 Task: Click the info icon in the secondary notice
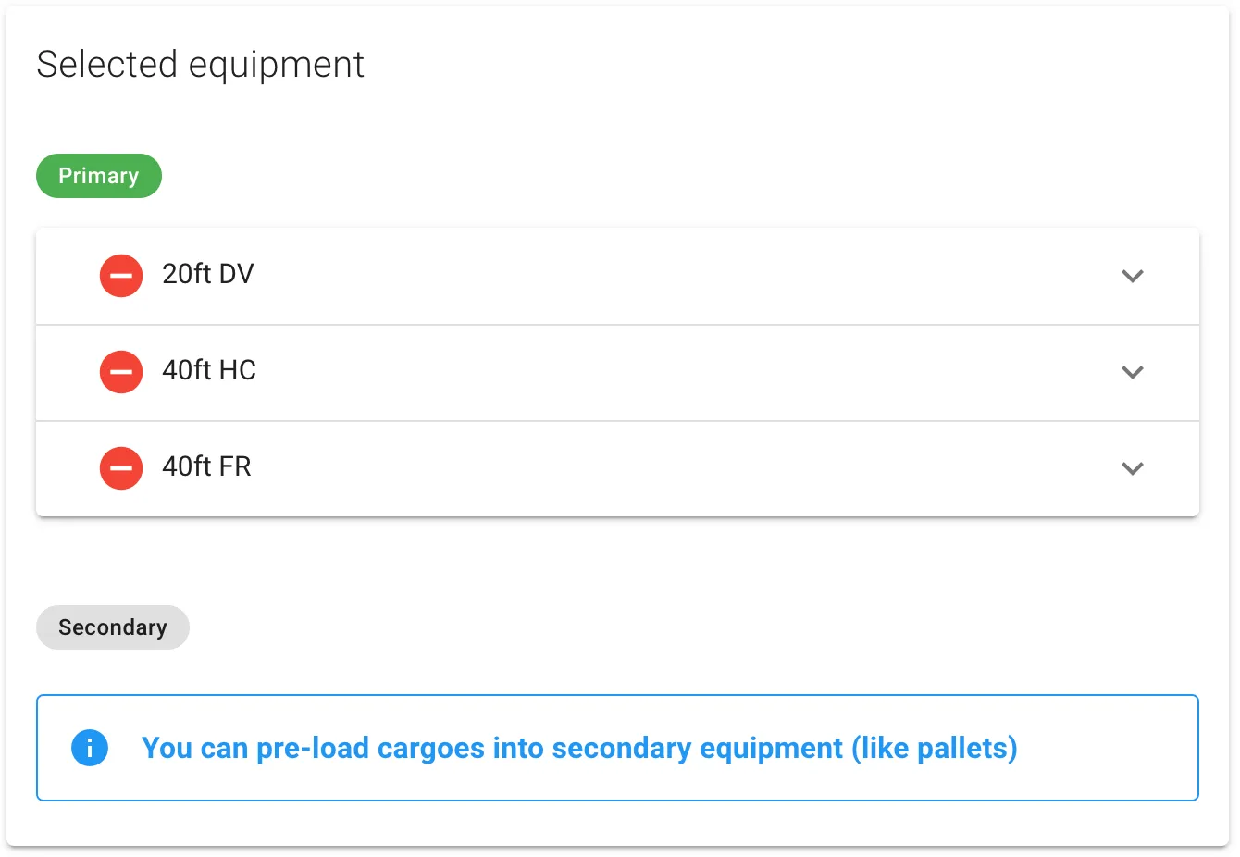(90, 748)
